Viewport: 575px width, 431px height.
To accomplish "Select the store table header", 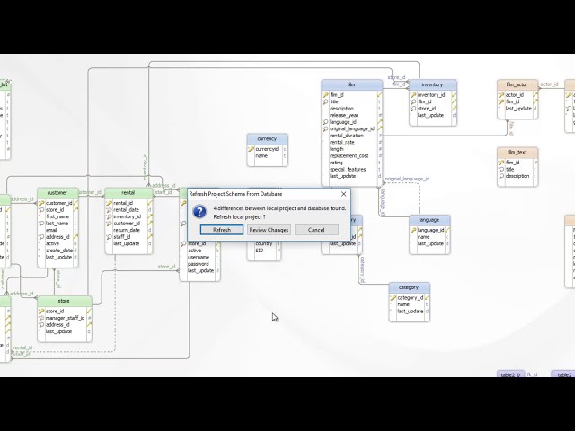I will [64, 301].
